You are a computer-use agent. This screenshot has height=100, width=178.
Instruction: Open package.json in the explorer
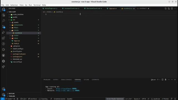point(18,57)
